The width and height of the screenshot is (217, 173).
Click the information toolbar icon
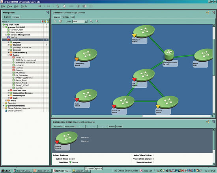(84, 6)
